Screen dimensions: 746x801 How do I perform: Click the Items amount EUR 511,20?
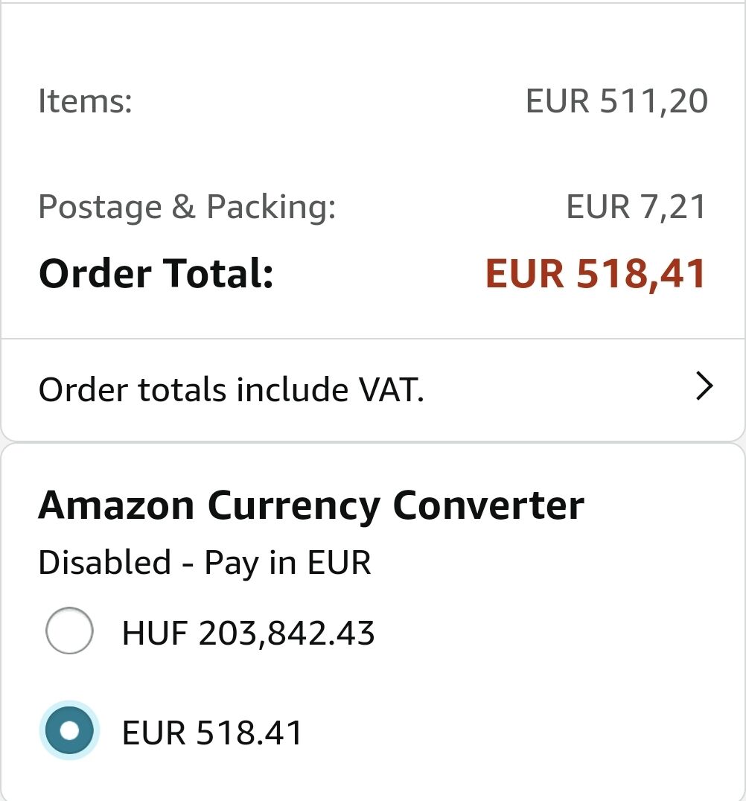(616, 100)
